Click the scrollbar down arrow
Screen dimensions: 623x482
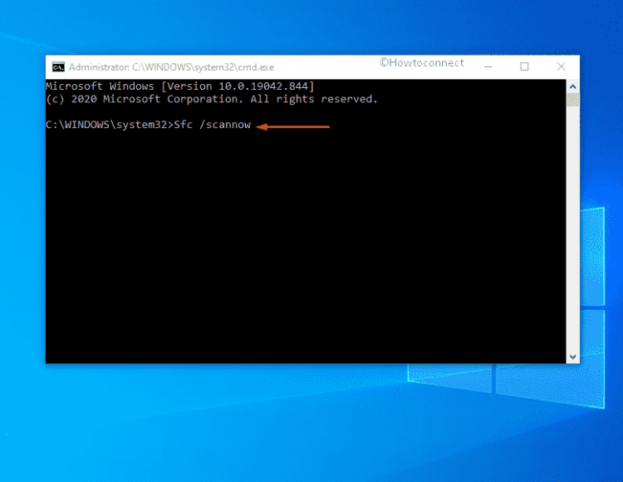(572, 356)
